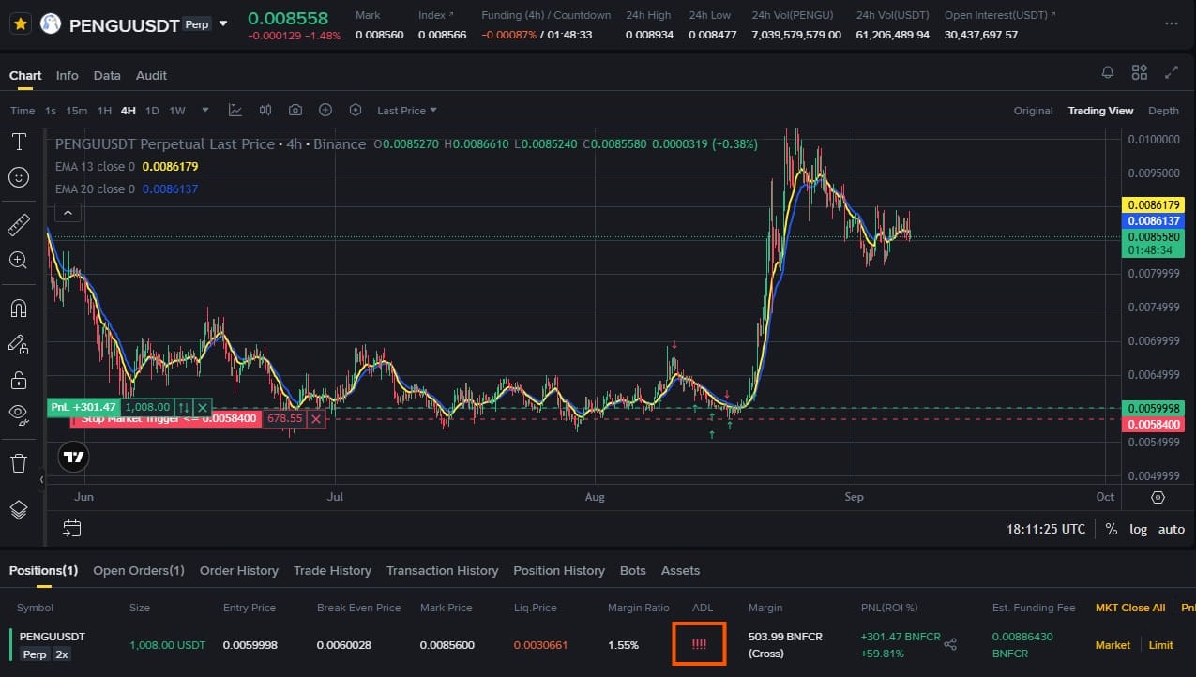
Task: Open the three-dot more options menu
Action: (1169, 23)
